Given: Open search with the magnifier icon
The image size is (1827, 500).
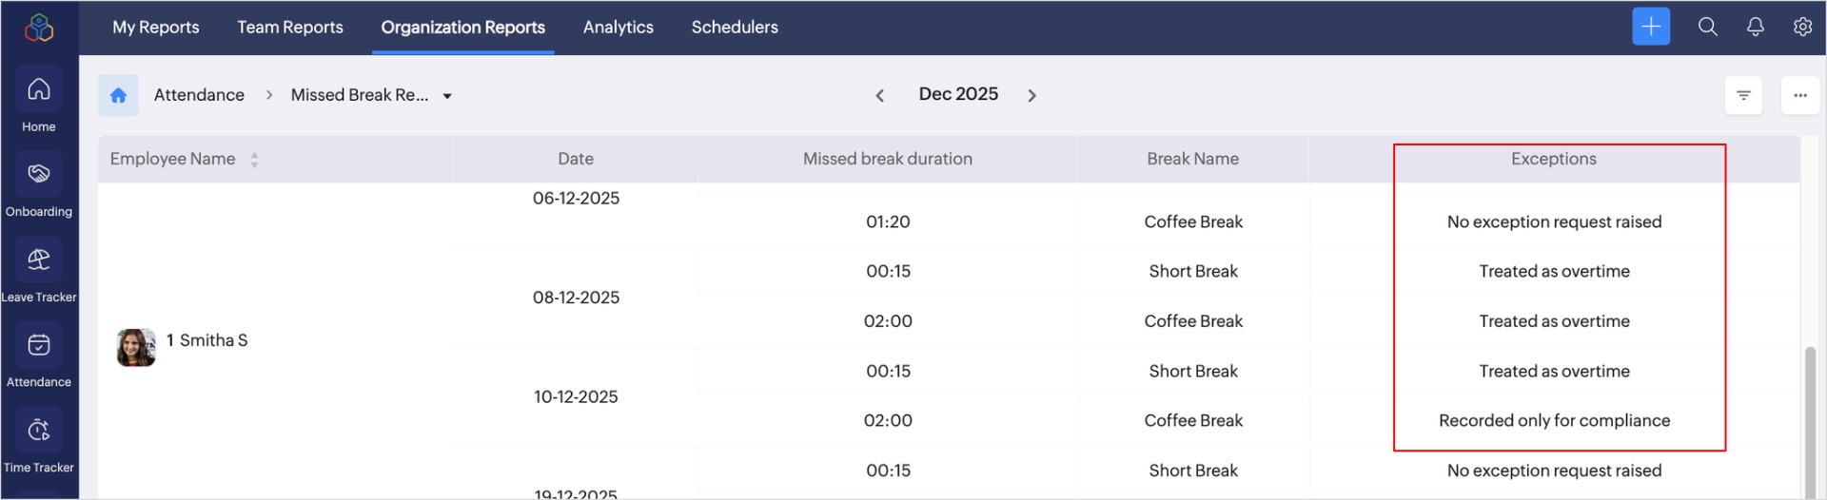Looking at the screenshot, I should coord(1708,27).
